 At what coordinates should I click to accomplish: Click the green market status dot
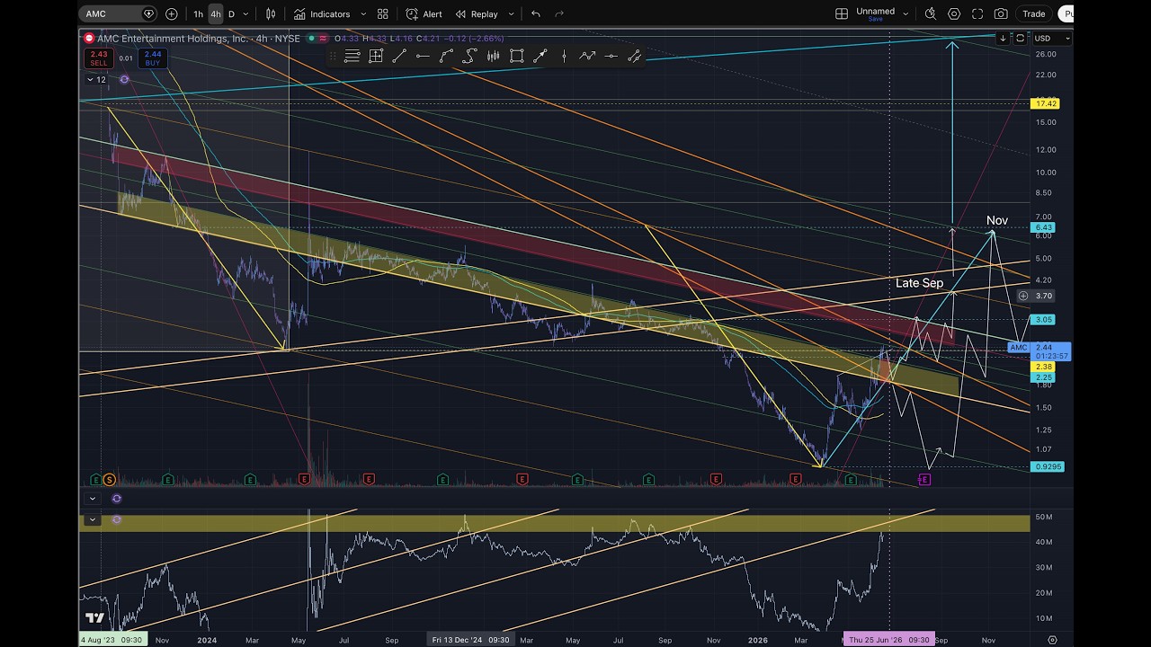click(x=310, y=39)
